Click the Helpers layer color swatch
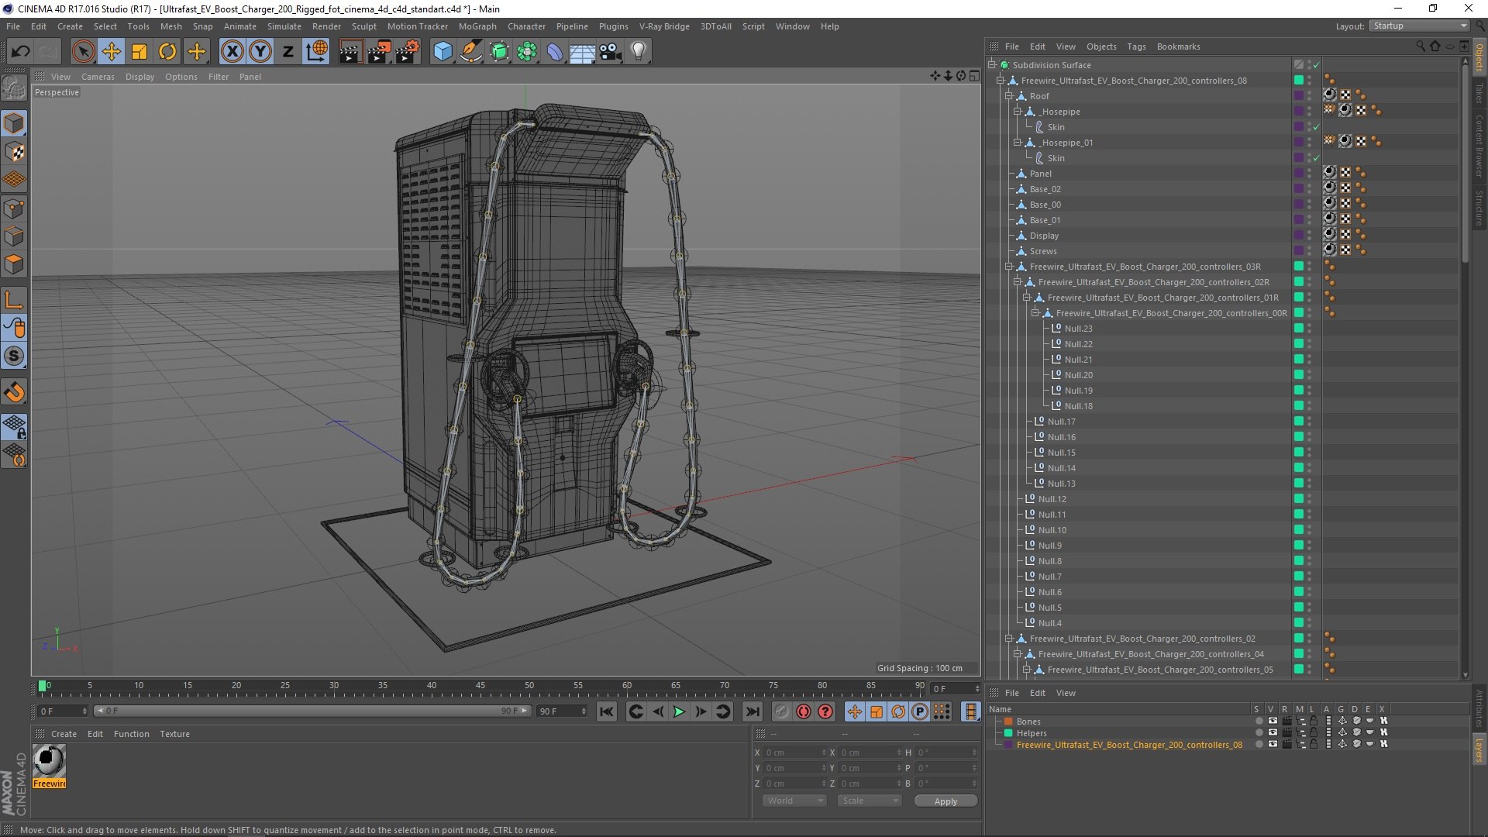Viewport: 1488px width, 837px height. 1008,733
